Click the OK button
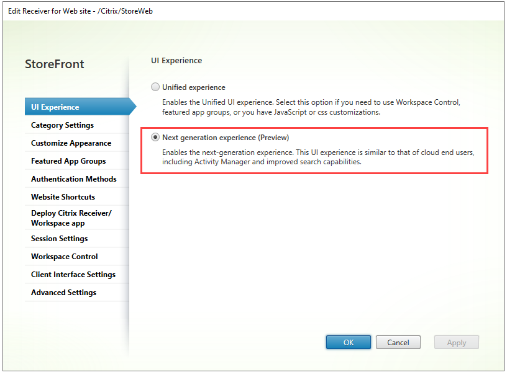The height and width of the screenshot is (375, 507). [x=348, y=342]
